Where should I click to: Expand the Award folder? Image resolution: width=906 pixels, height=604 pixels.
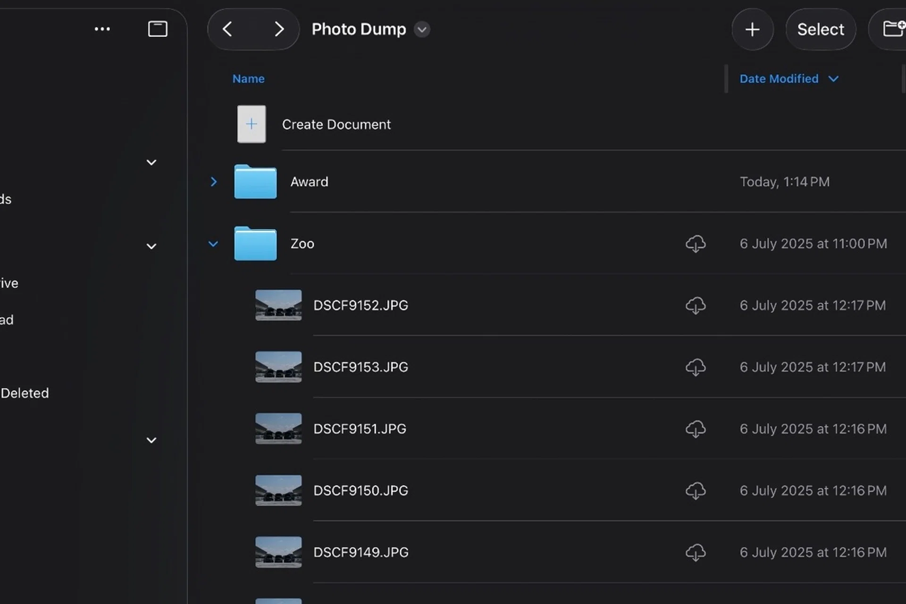coord(213,182)
